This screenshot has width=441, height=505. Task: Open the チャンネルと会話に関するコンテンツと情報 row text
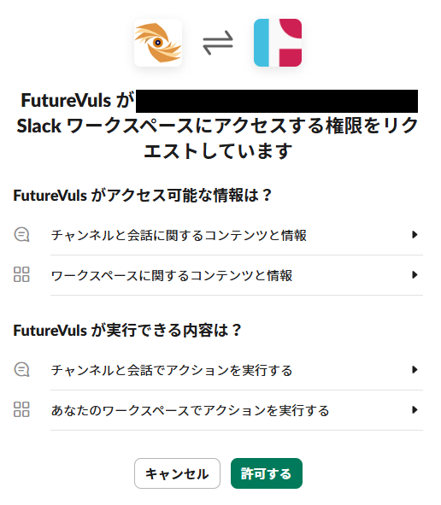point(179,235)
